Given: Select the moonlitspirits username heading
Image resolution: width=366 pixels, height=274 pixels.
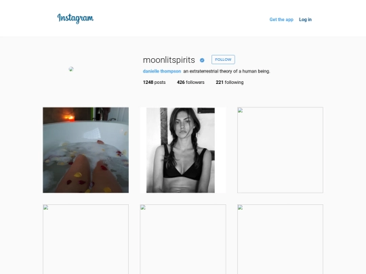Looking at the screenshot, I should (x=169, y=60).
